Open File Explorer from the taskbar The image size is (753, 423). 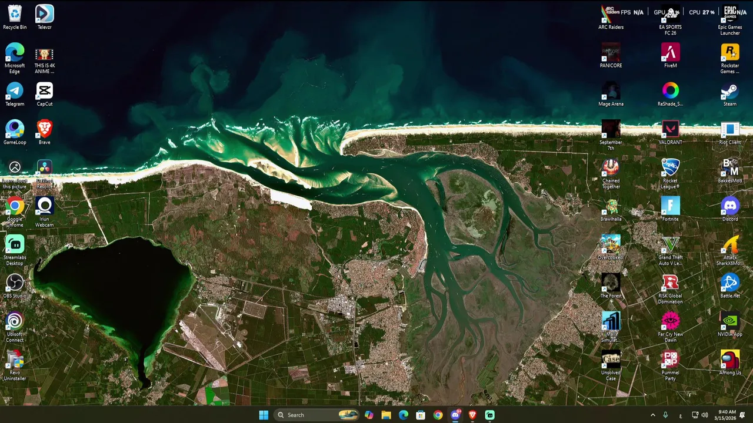click(386, 415)
